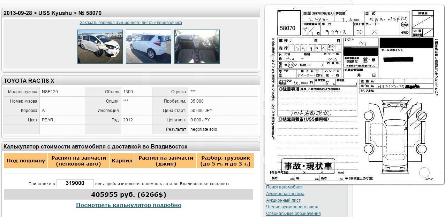Open the rear view car photo thumbnail
The height and width of the screenshot is (217, 445).
[x=149, y=47]
